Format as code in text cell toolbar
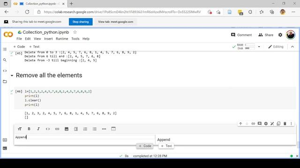This screenshot has height=168, width=300. coord(48,129)
